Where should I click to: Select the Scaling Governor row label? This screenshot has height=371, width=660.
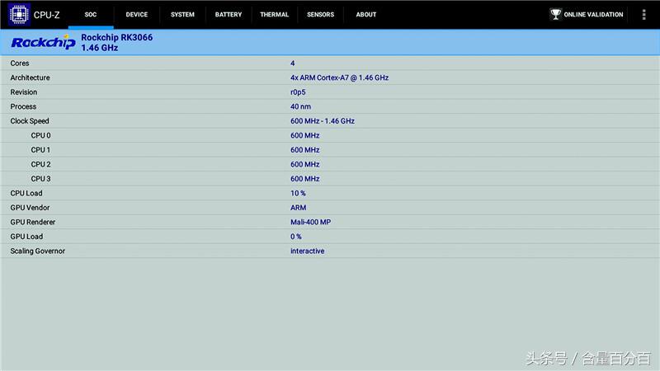pos(38,251)
